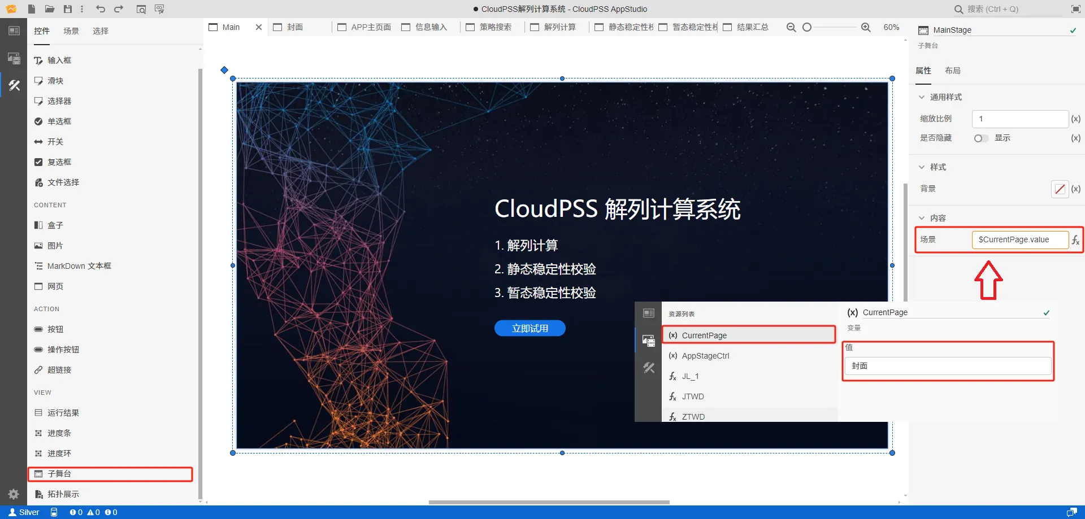The height and width of the screenshot is (519, 1085).
Task: Select the 子舞台 widget
Action: (x=110, y=474)
